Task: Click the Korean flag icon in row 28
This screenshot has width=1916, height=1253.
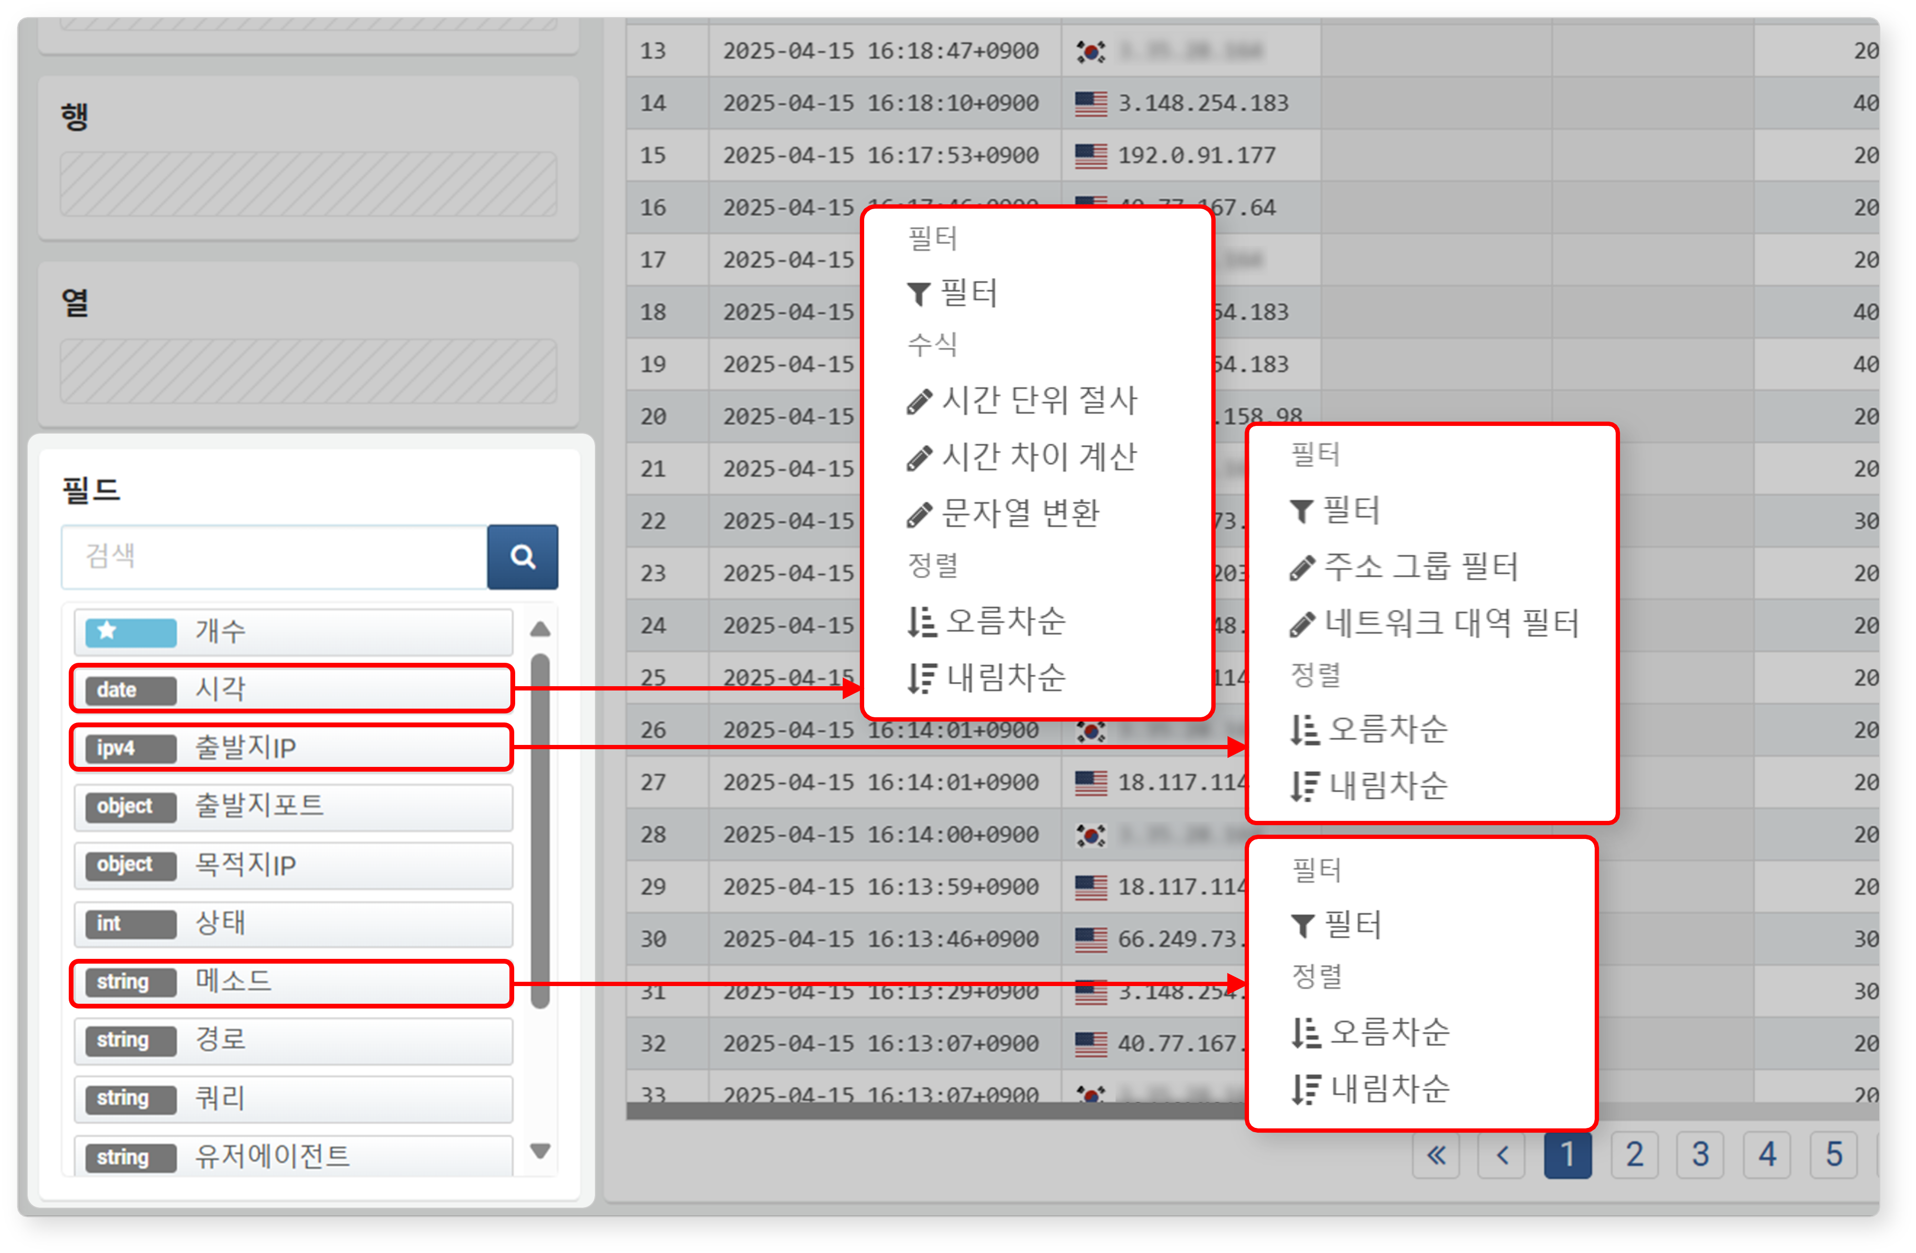Action: [x=1091, y=835]
